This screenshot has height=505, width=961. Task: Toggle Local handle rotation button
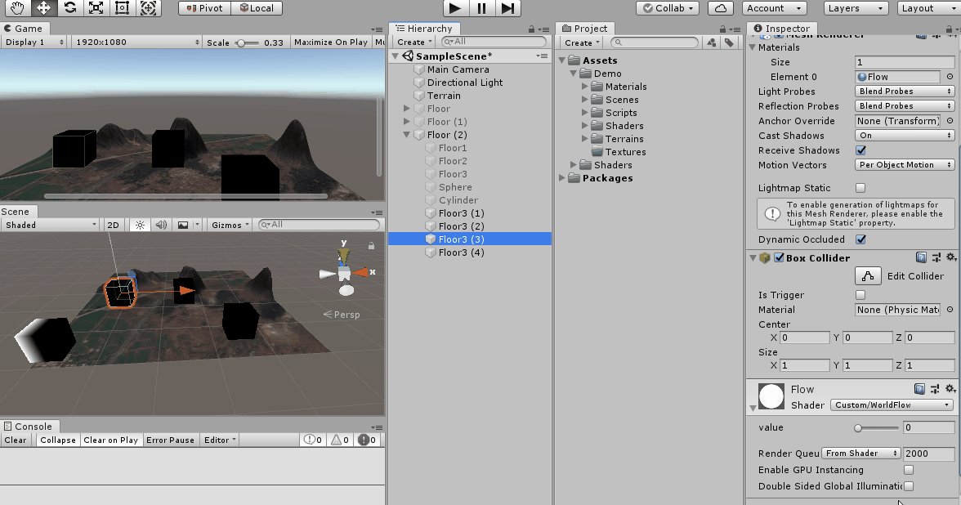click(x=257, y=8)
